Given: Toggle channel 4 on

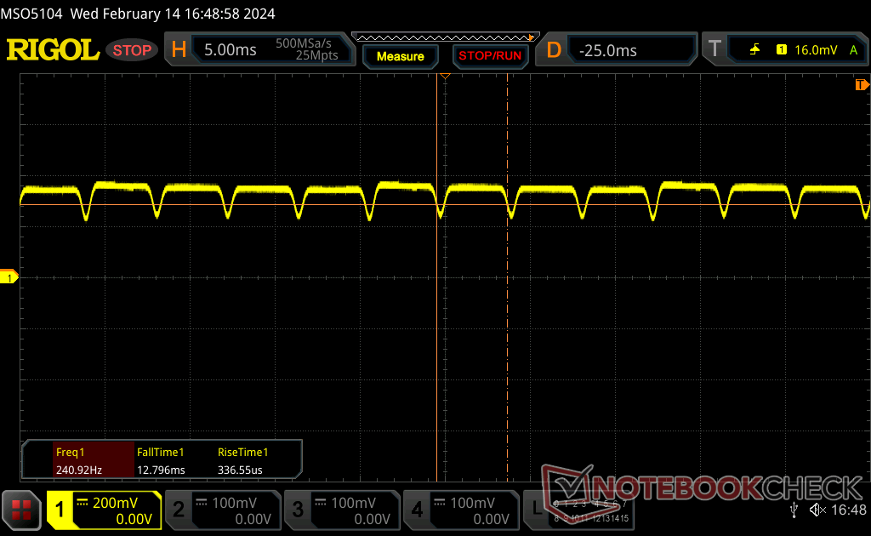Looking at the screenshot, I should (461, 510).
